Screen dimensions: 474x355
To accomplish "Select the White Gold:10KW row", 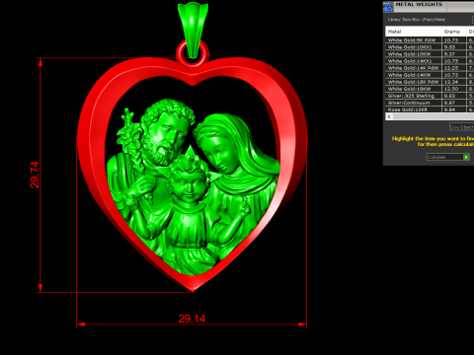I will coord(430,54).
